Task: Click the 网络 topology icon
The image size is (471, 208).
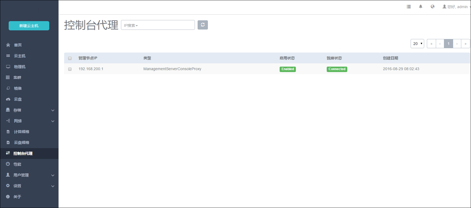Action: click(x=8, y=121)
